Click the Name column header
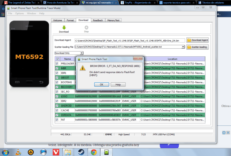The width and height of the screenshot is (231, 156). [67, 59]
